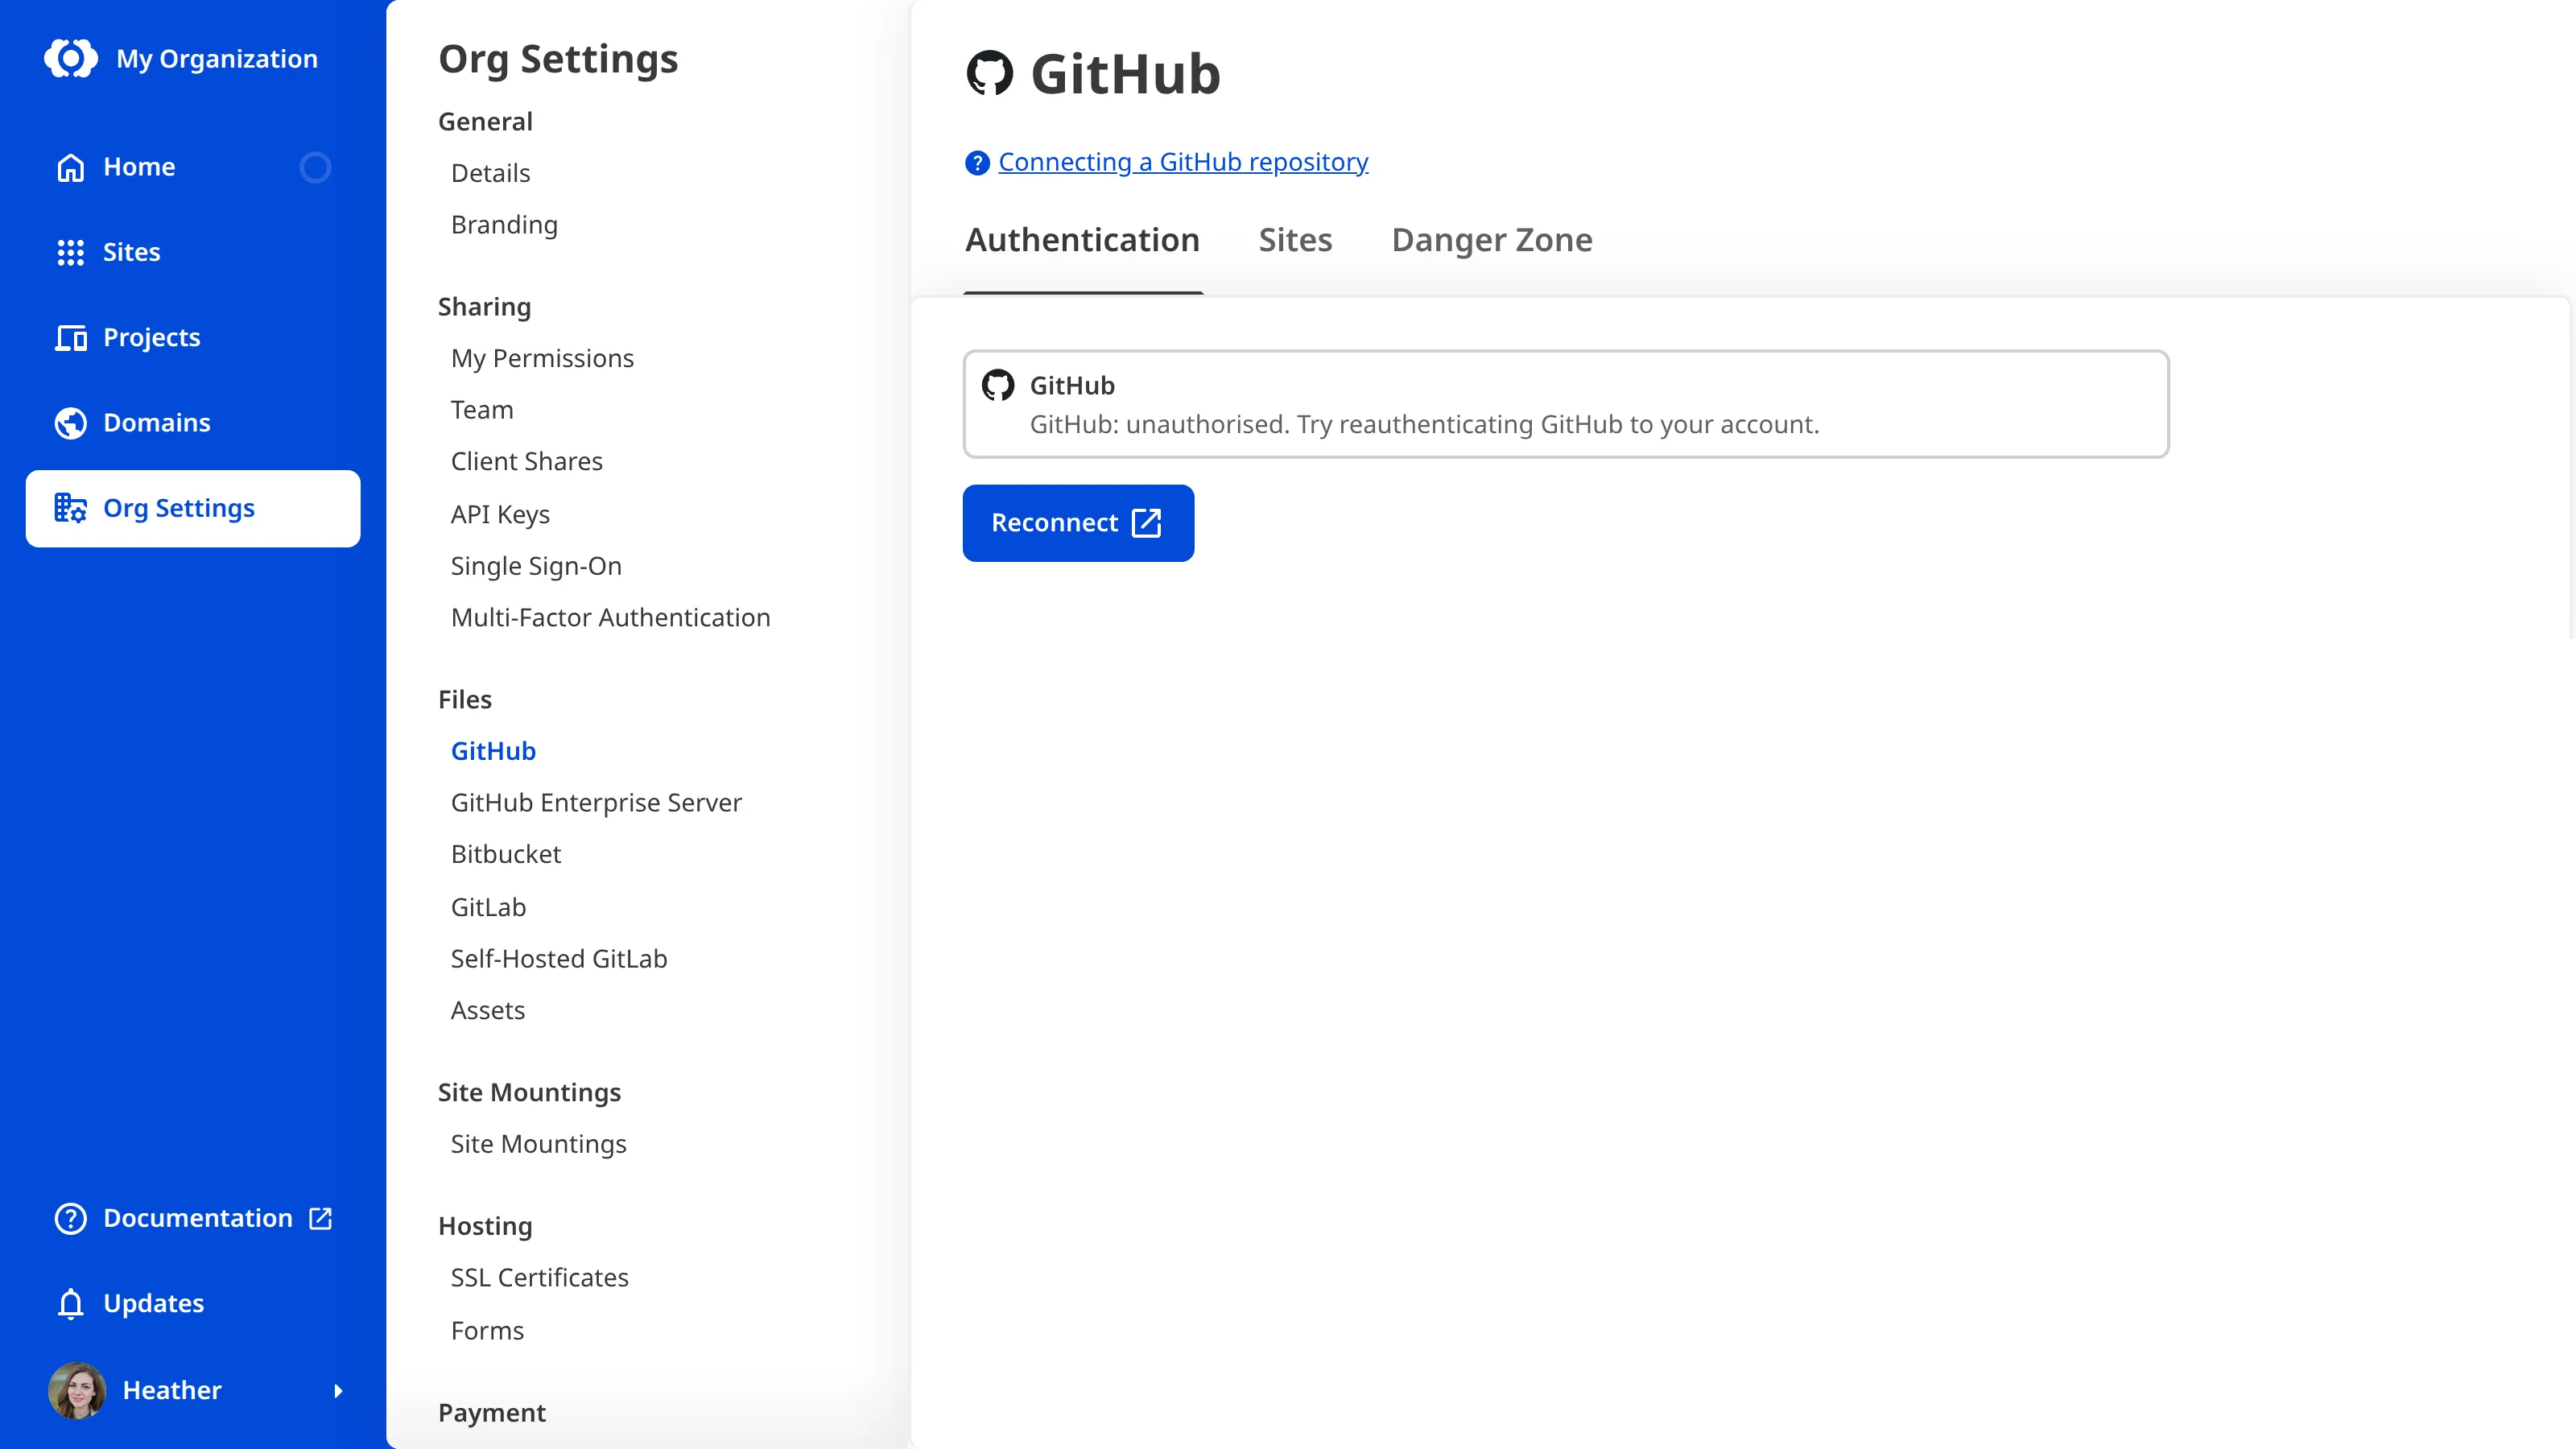Viewport: 2576px width, 1449px height.
Task: Open My Permissions settings
Action: pyautogui.click(x=542, y=358)
